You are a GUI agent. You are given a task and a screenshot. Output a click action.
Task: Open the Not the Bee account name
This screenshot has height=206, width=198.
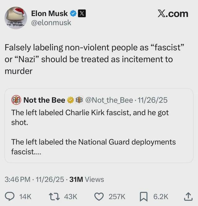[x=44, y=100]
